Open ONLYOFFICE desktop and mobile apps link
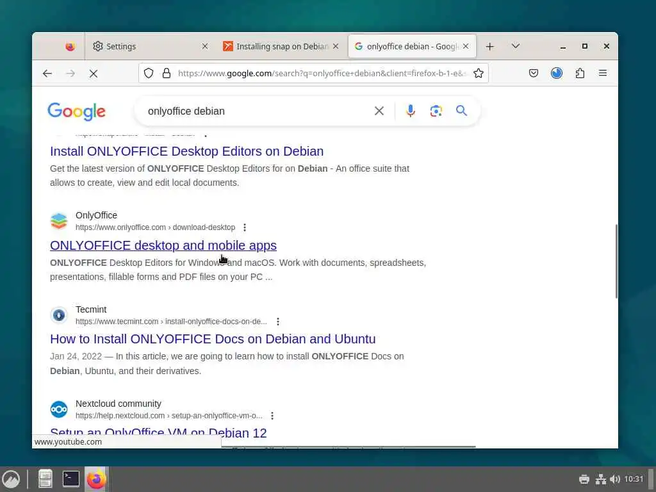Image resolution: width=656 pixels, height=492 pixels. (163, 245)
